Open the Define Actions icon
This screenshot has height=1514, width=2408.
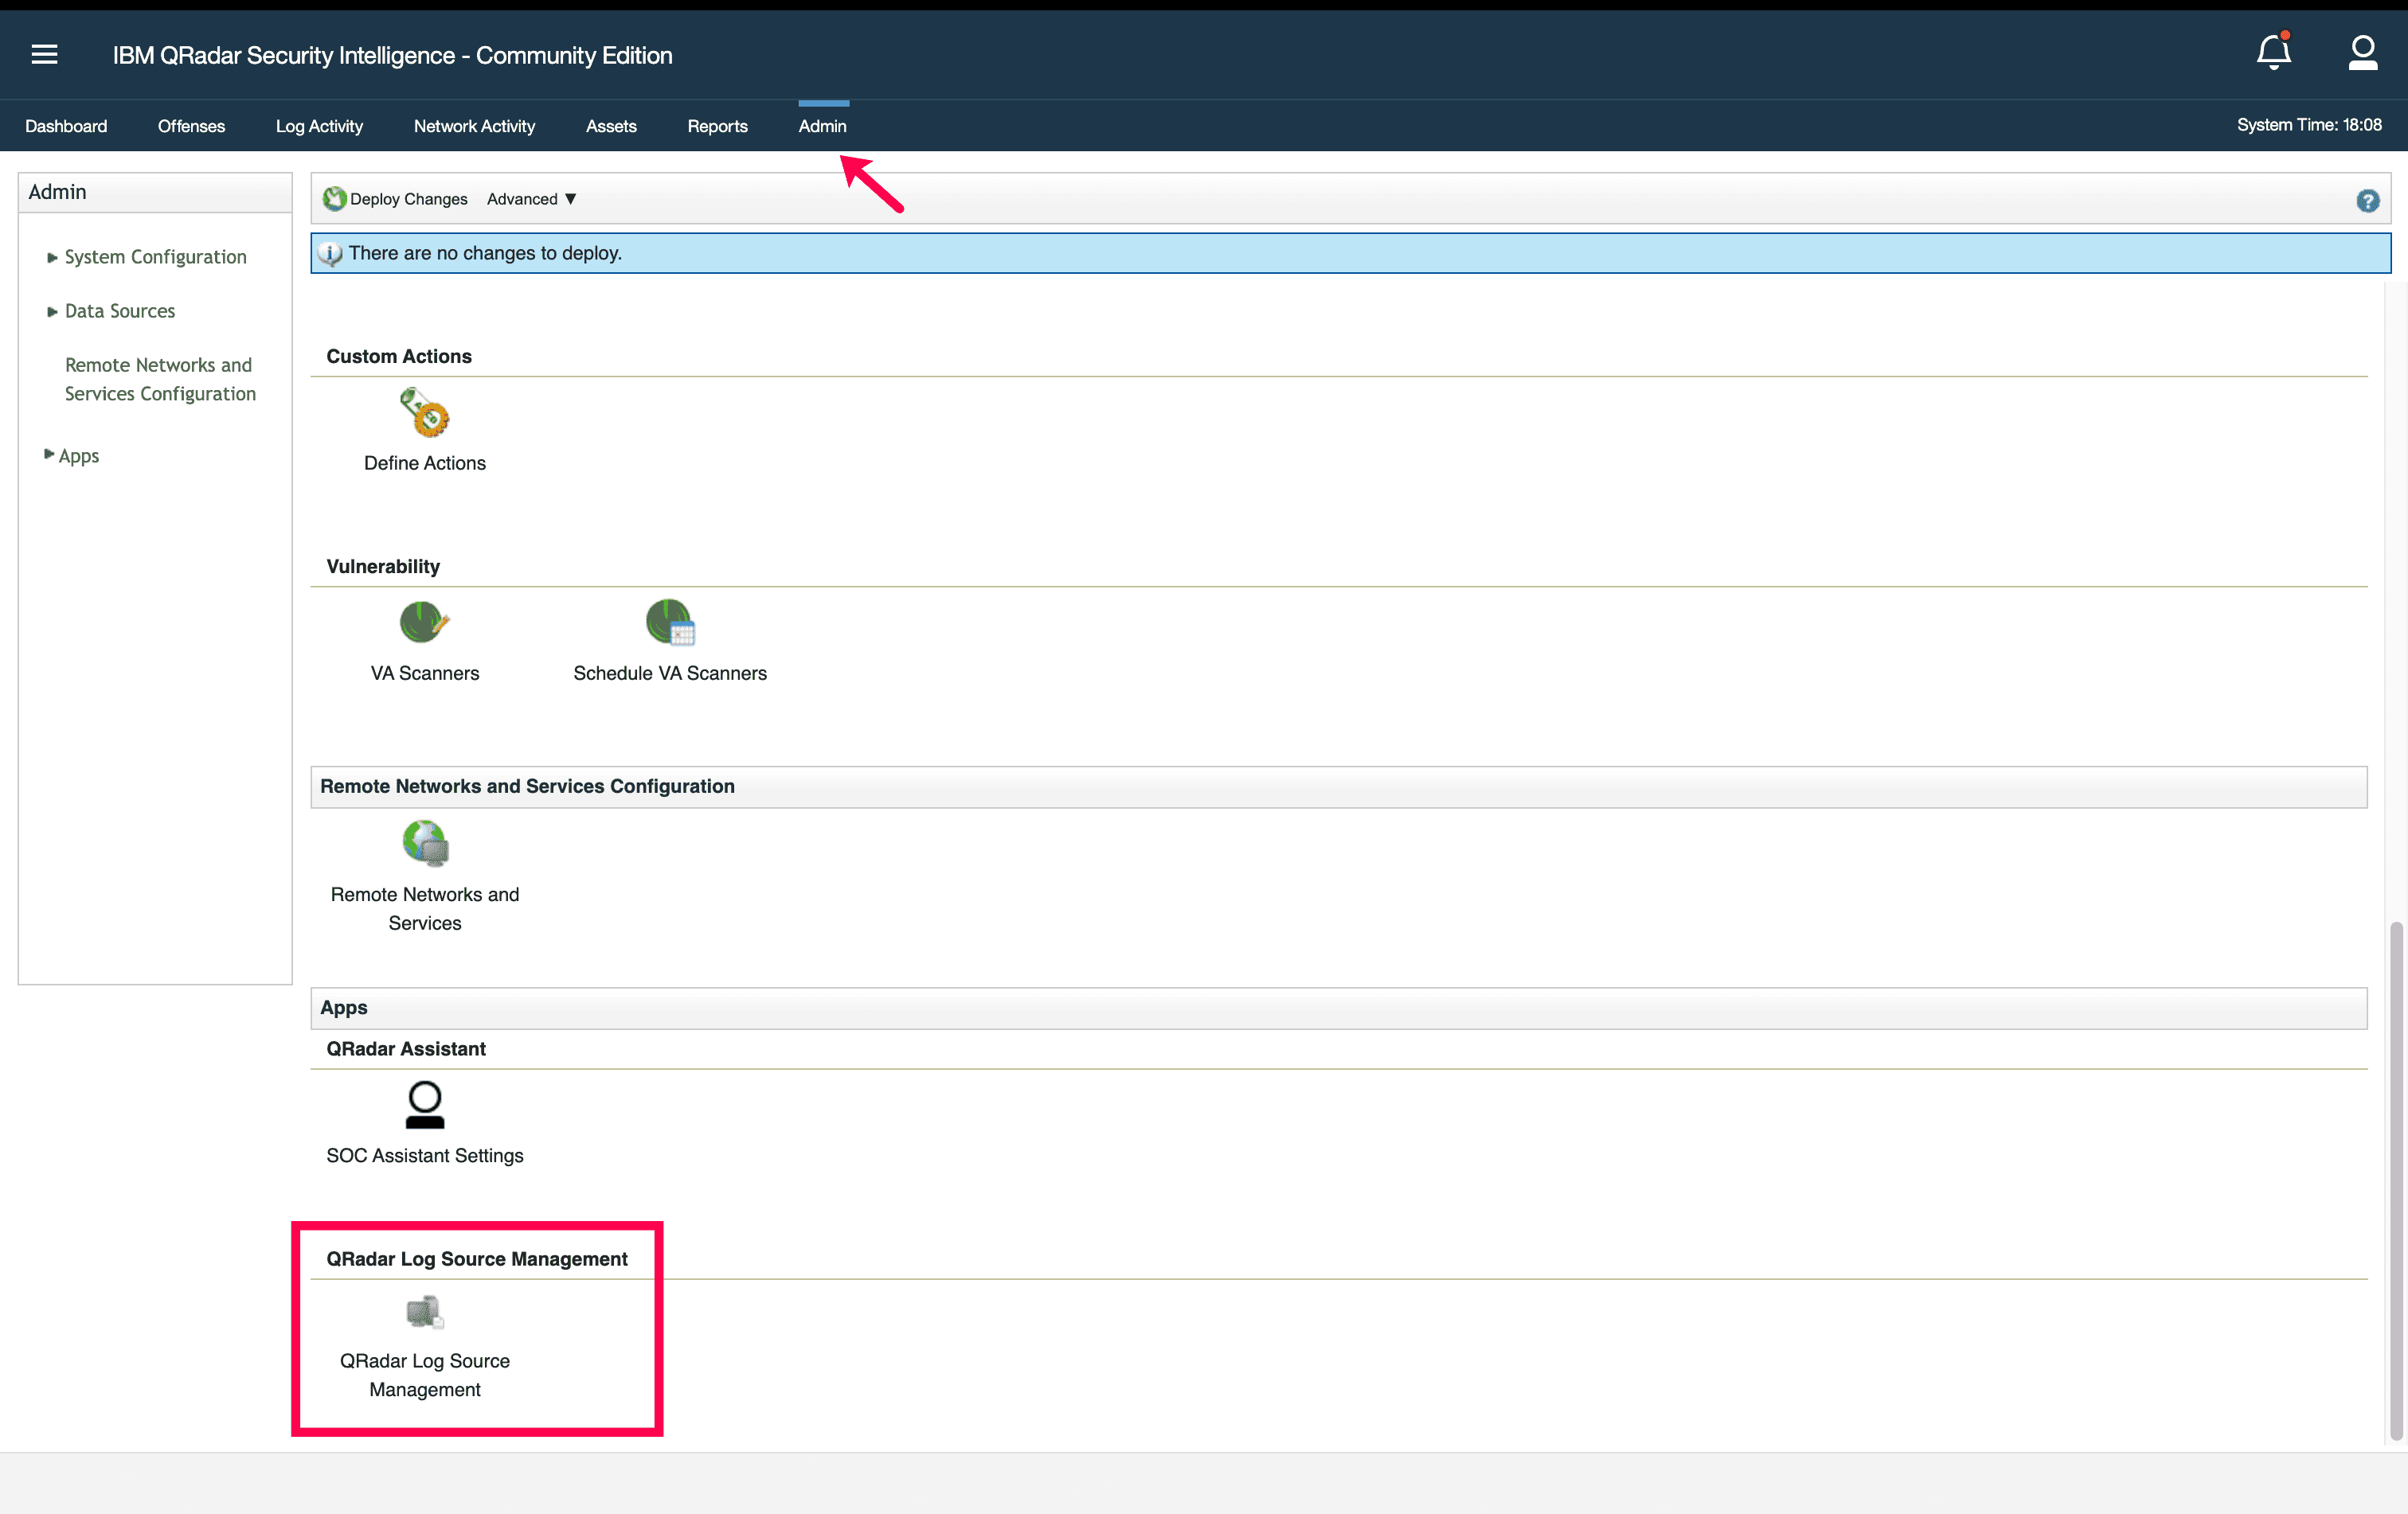pyautogui.click(x=425, y=414)
